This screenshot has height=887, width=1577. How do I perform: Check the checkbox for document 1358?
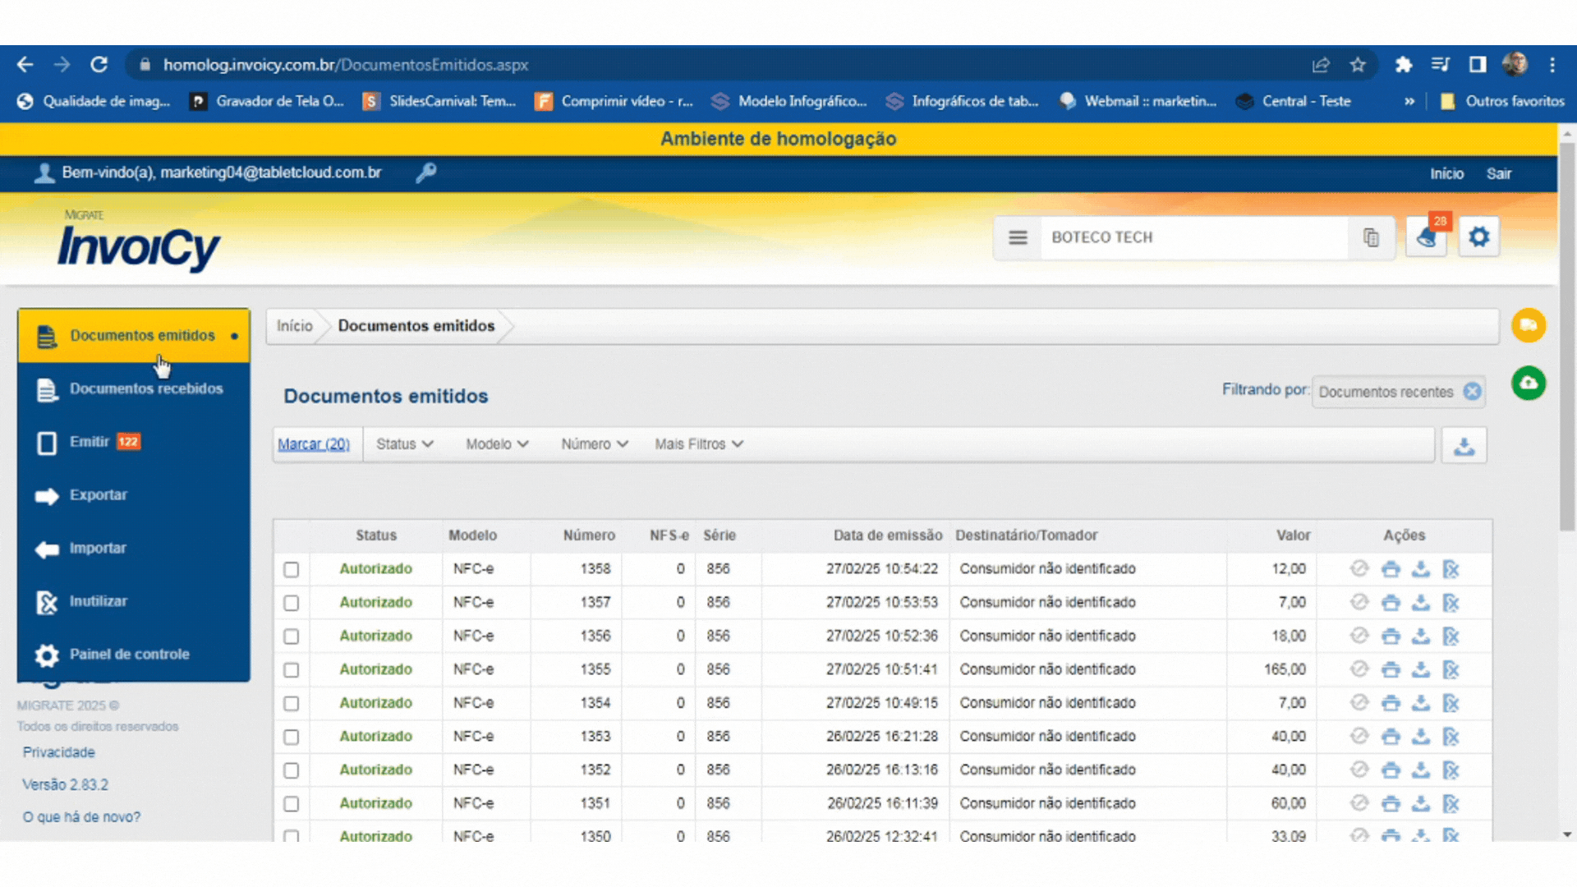pyautogui.click(x=291, y=569)
